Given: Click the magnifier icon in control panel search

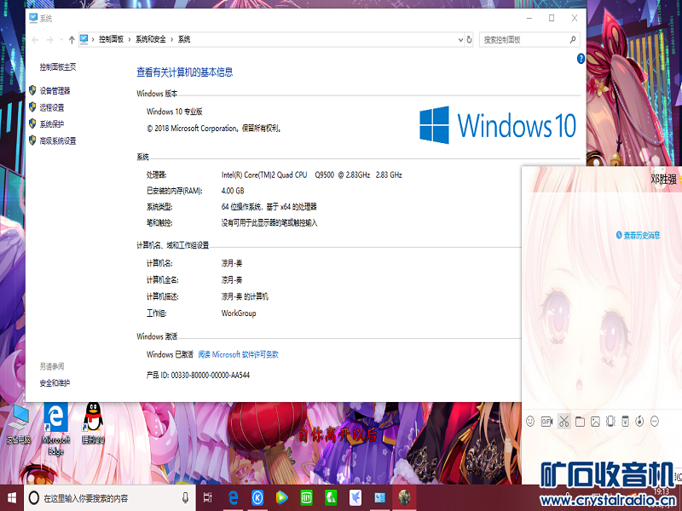Looking at the screenshot, I should pos(573,39).
